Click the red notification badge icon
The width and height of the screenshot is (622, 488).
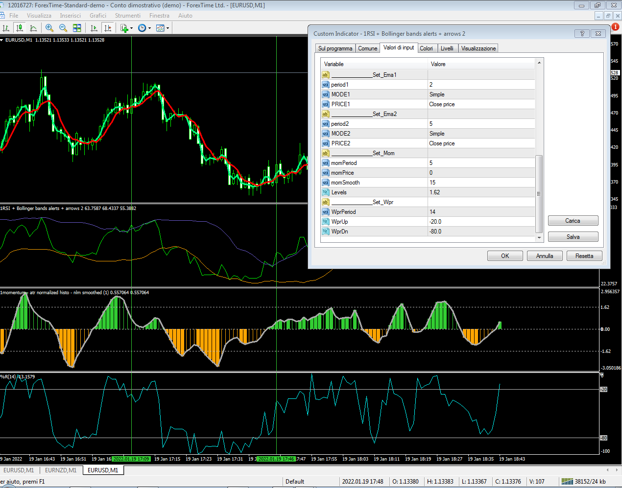pyautogui.click(x=615, y=27)
